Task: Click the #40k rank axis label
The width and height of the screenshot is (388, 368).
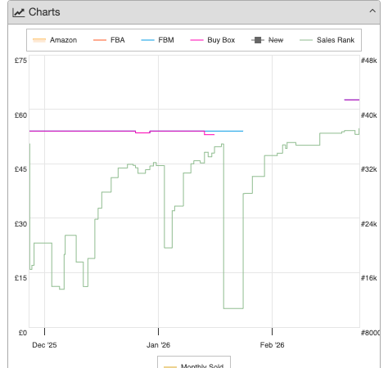Action: [368, 115]
